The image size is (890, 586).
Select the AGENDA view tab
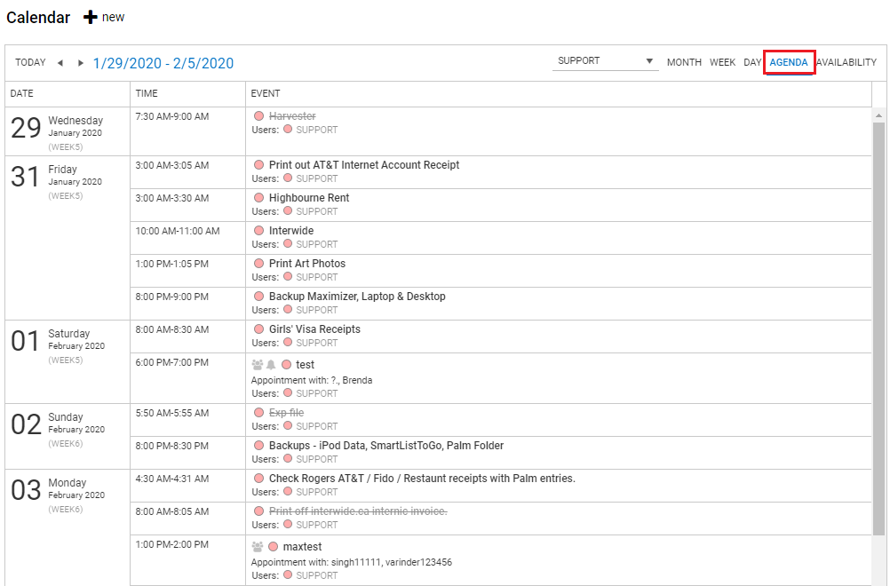tap(789, 62)
